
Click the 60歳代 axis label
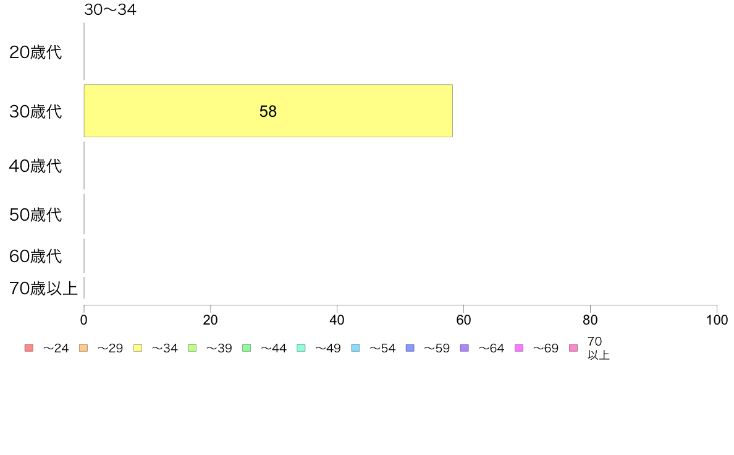click(36, 257)
